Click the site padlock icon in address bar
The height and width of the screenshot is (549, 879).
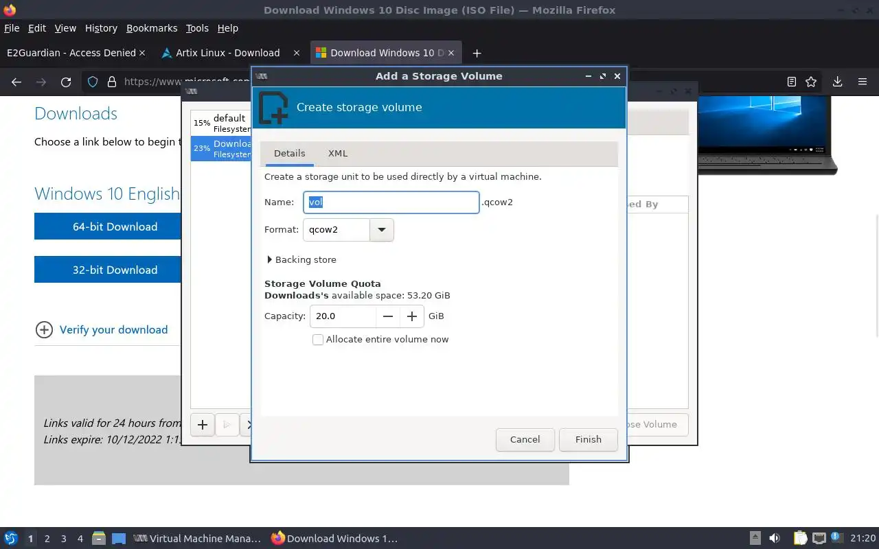112,82
